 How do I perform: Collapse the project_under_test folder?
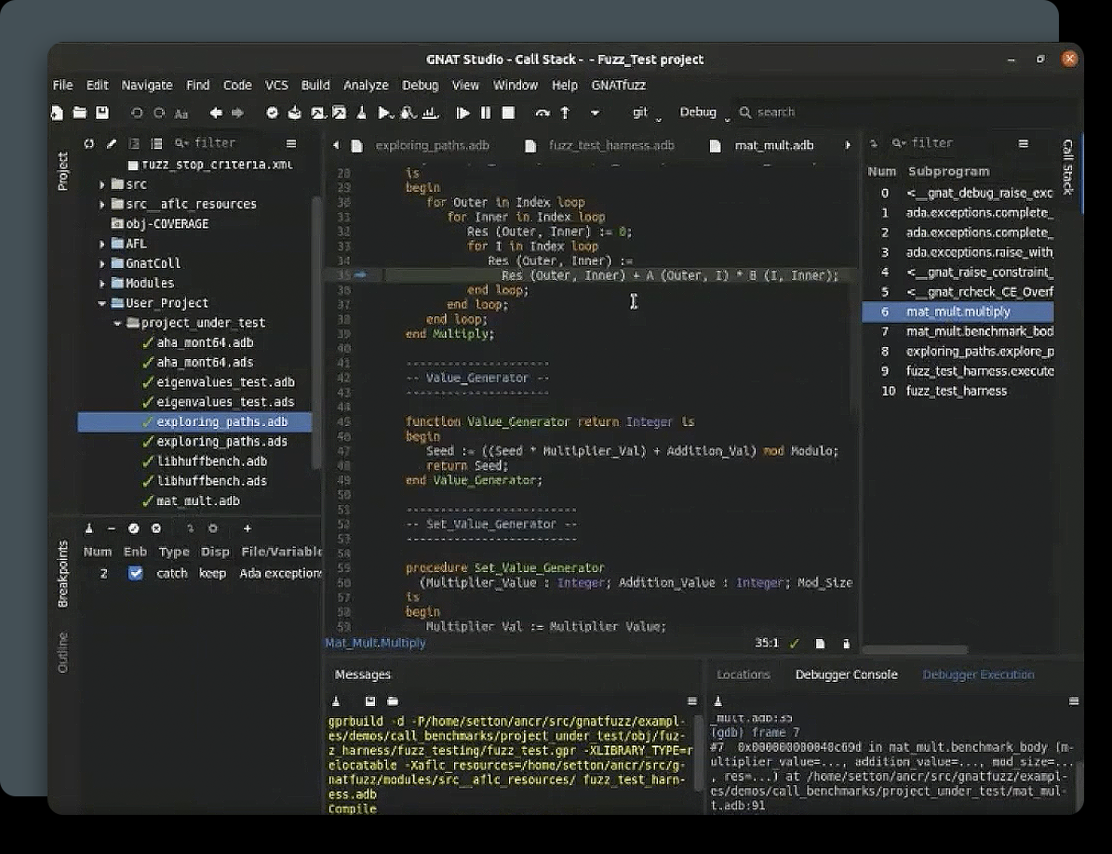[117, 323]
